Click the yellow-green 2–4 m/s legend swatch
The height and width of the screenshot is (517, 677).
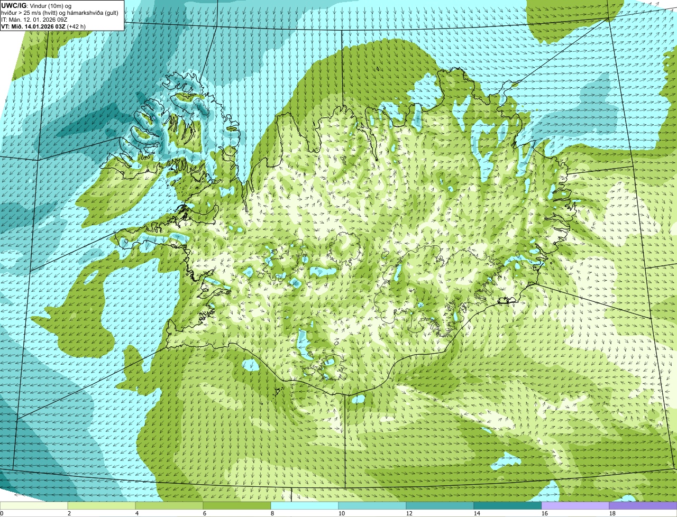[102, 506]
